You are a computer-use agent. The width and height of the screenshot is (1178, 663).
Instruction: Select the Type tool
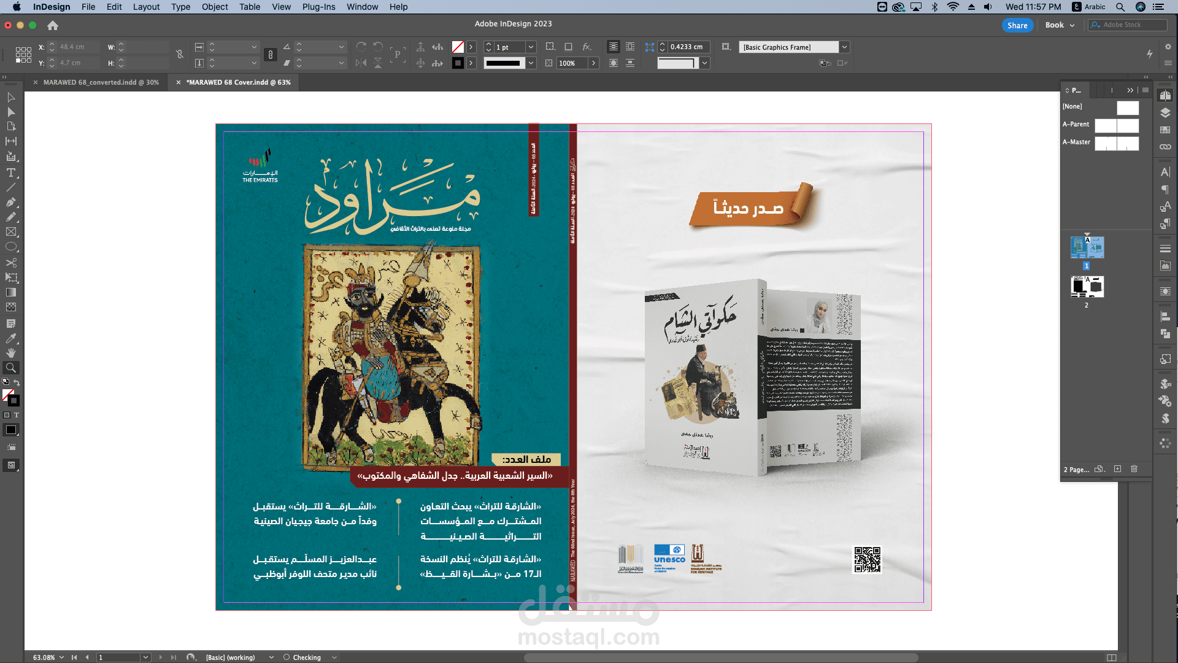[x=11, y=173]
